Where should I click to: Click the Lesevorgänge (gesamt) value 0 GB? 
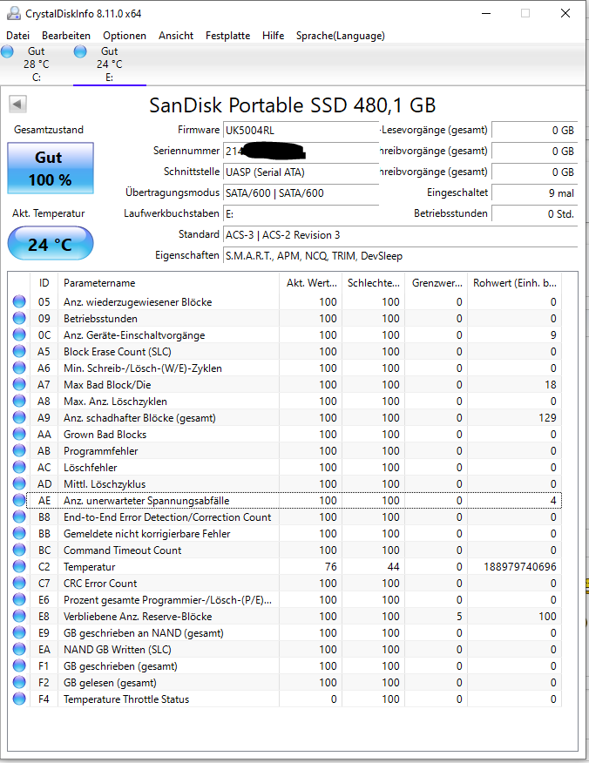[x=534, y=131]
